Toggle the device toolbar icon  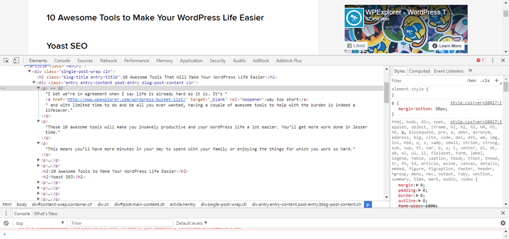tap(16, 60)
